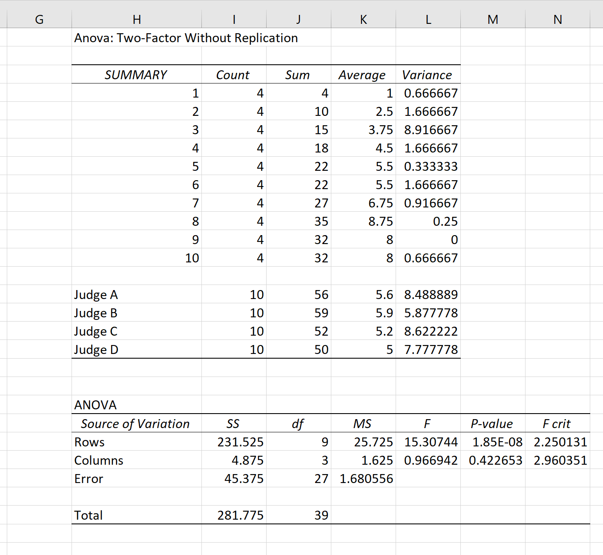Viewport: 603px width, 555px height.
Task: Select column I header
Action: [x=234, y=19]
